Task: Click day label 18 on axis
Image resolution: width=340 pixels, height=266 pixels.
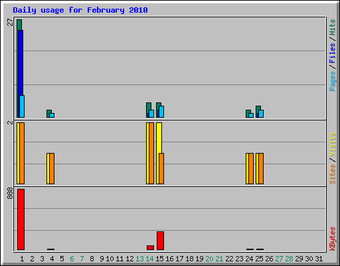Action: pos(189,259)
